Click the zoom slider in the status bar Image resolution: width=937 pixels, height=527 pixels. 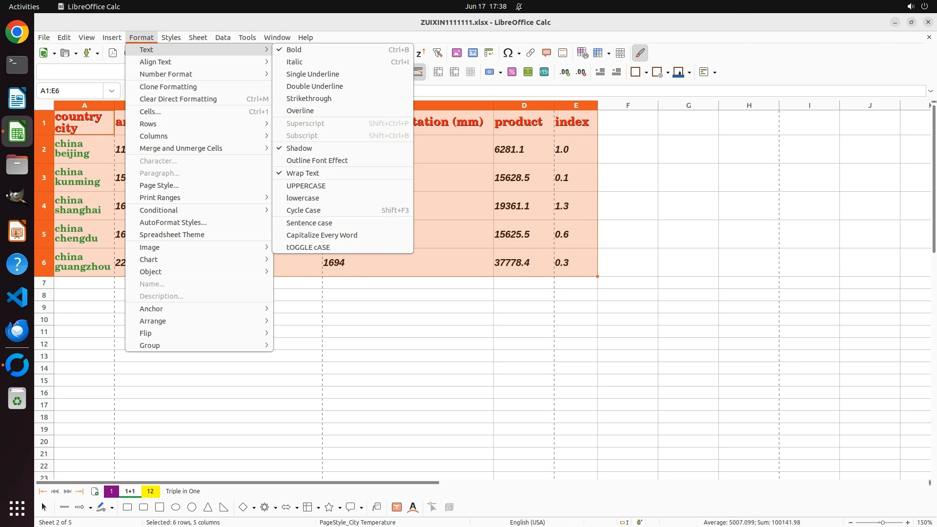point(882,522)
